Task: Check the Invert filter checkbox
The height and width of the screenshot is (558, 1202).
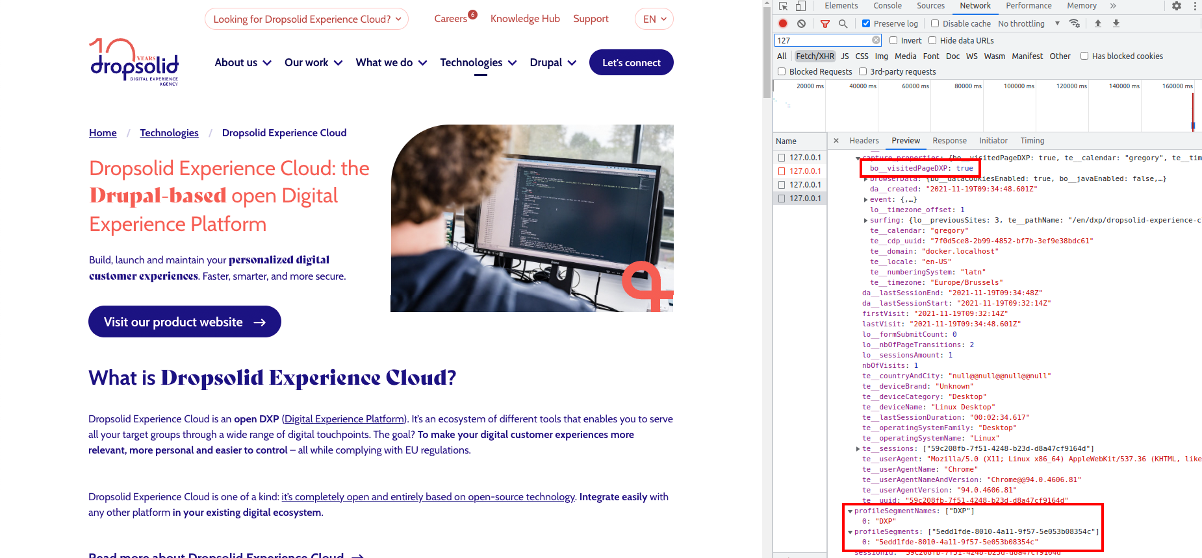Action: [x=893, y=40]
